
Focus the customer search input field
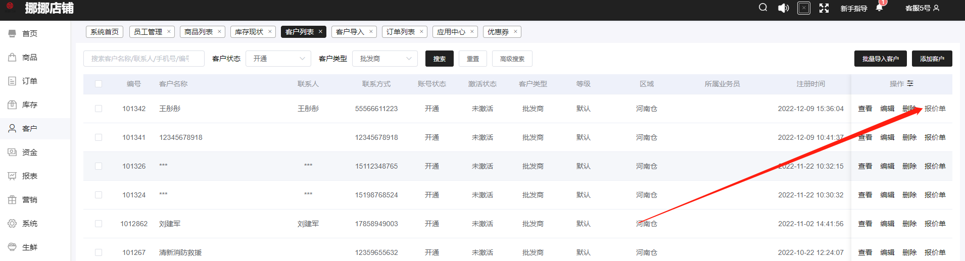point(143,59)
